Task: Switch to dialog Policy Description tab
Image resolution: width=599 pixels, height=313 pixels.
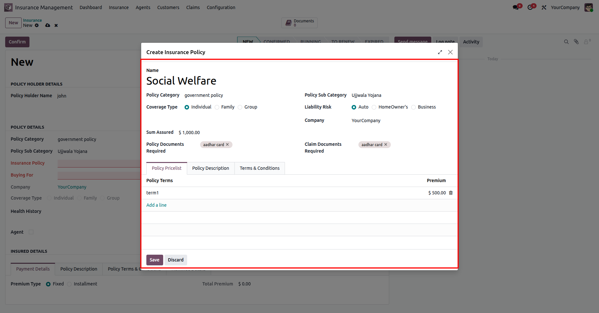Action: click(210, 168)
